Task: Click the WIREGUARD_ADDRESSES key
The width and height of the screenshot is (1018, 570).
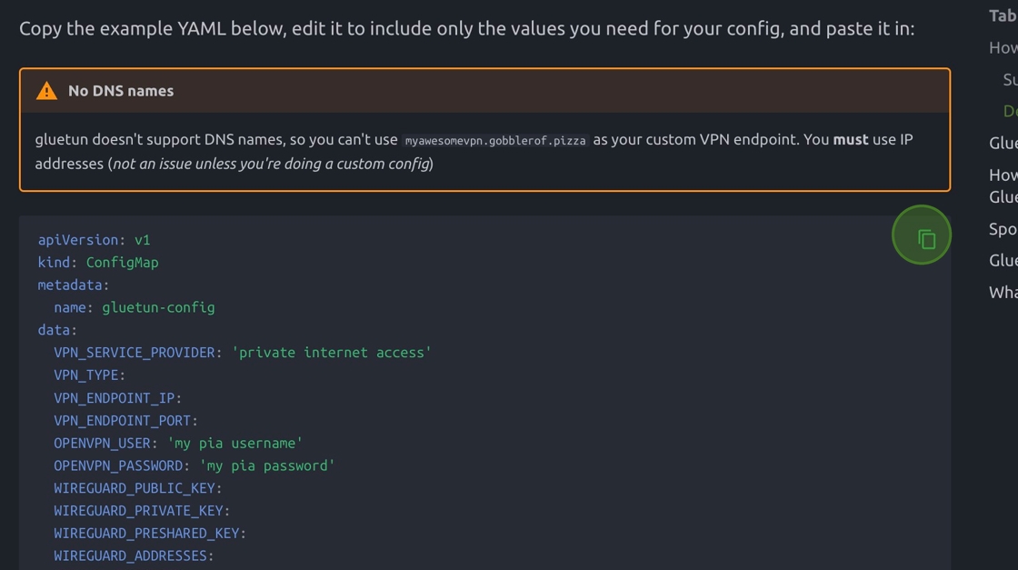Action: [130, 555]
